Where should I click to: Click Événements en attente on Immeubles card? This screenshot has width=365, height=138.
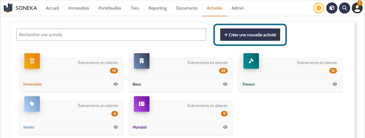click(98, 63)
